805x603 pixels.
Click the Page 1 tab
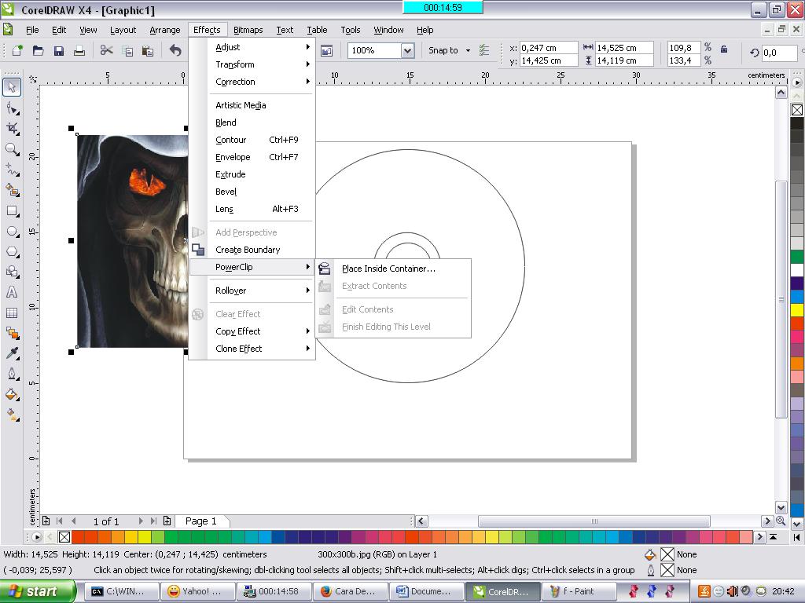click(x=201, y=521)
